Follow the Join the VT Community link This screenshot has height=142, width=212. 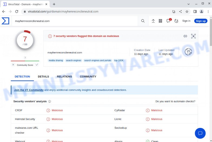coord(29,90)
